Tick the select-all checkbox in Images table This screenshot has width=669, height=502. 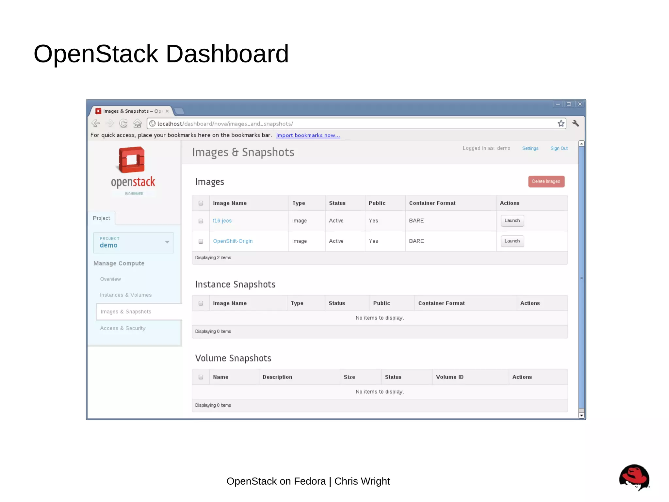tap(201, 203)
